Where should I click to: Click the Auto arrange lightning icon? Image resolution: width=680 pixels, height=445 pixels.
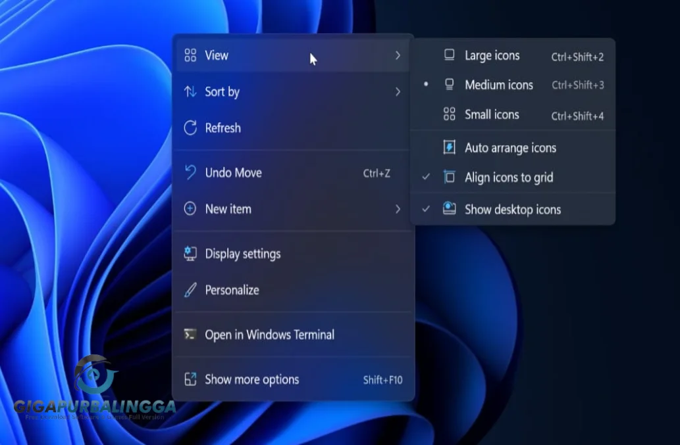450,147
